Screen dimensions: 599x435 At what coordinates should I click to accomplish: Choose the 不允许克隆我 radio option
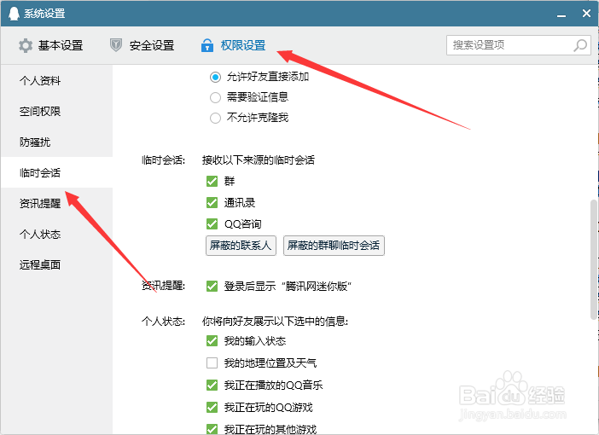[215, 118]
